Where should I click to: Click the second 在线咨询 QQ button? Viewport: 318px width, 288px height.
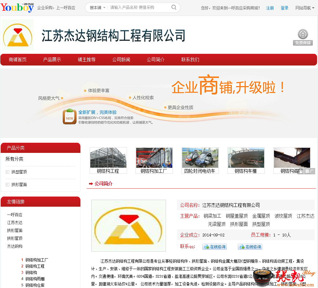point(250,247)
